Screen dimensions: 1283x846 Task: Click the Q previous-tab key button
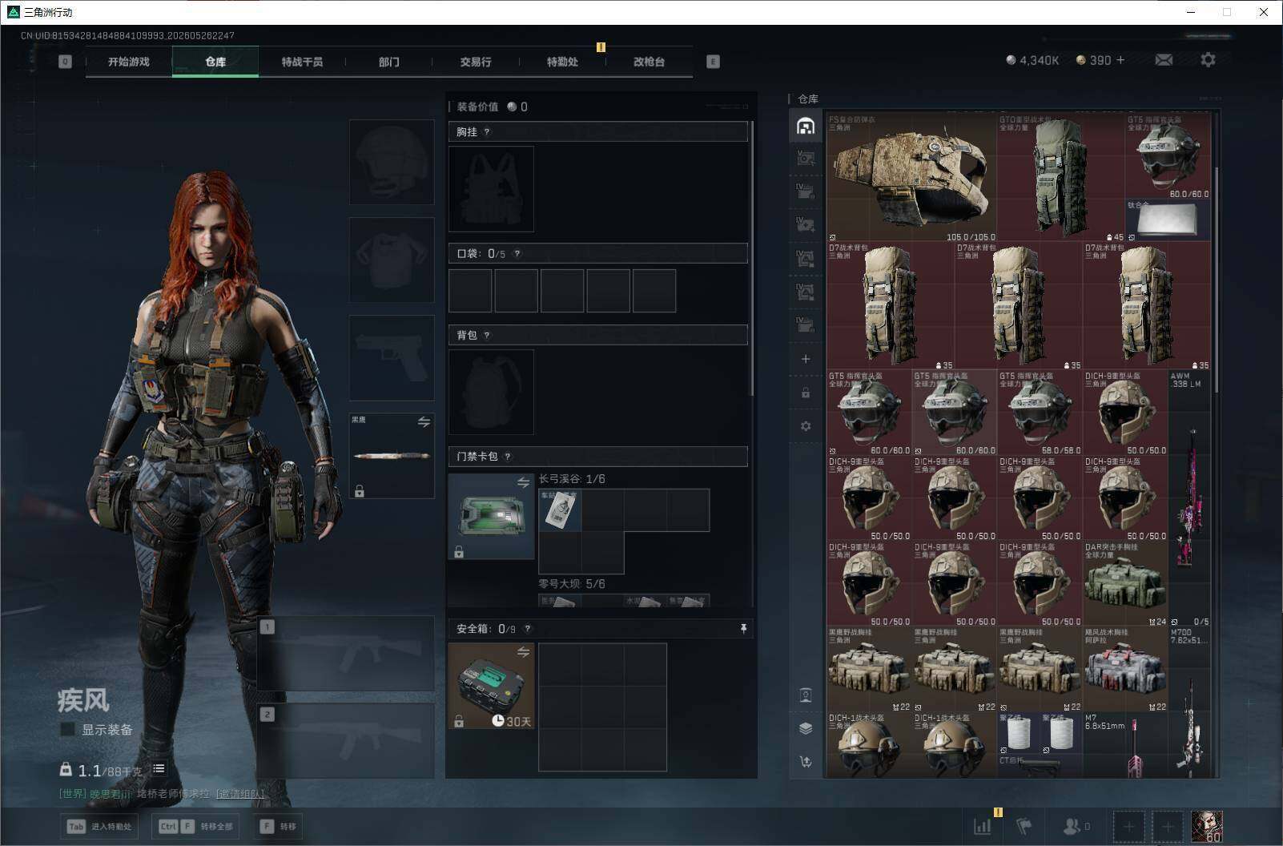tap(65, 62)
